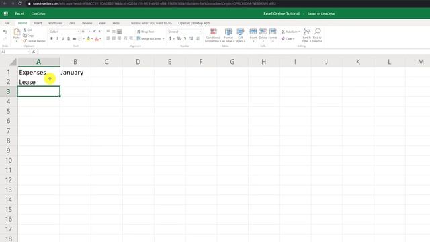Switch to the Formulas tab
Image resolution: width=430 pixels, height=242 pixels.
(55, 23)
